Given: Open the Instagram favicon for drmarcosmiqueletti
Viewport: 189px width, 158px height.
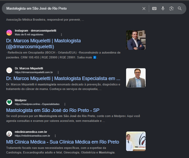Looking at the screenshot, I should pos(9,33).
